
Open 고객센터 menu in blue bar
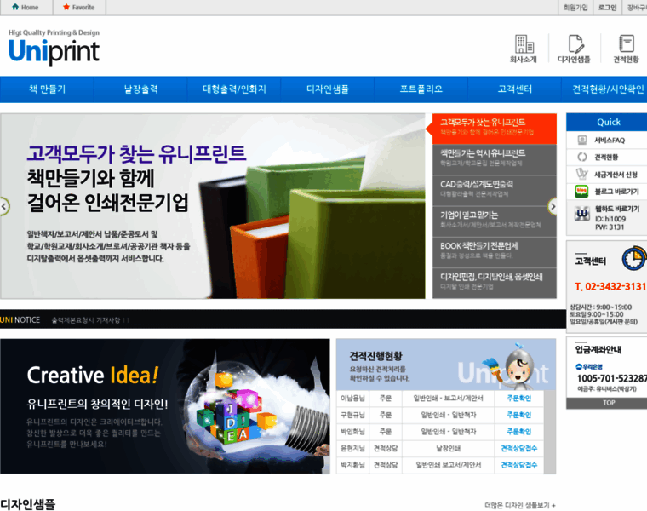[x=514, y=89]
